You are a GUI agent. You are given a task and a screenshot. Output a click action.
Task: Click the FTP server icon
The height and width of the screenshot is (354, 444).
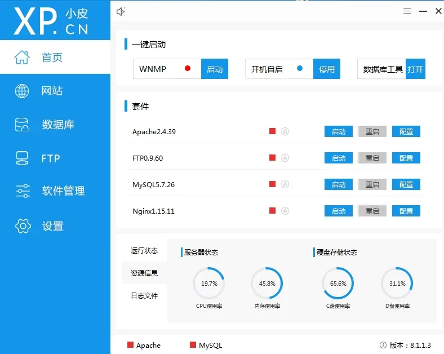tap(22, 158)
